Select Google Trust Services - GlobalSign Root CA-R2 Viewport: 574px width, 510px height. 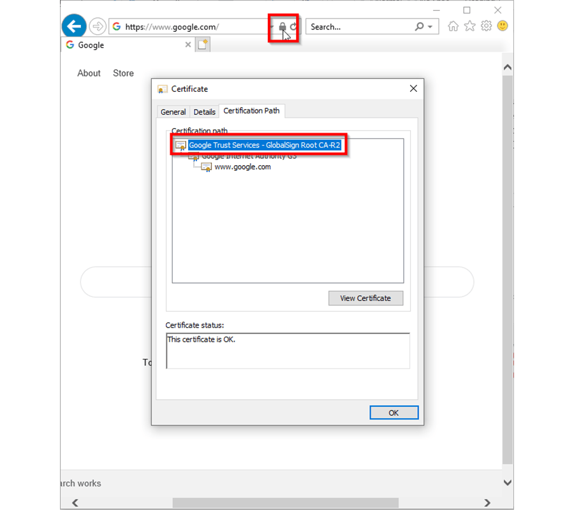tap(264, 145)
